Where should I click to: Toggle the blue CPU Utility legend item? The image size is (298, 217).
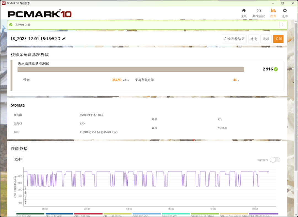59,215
